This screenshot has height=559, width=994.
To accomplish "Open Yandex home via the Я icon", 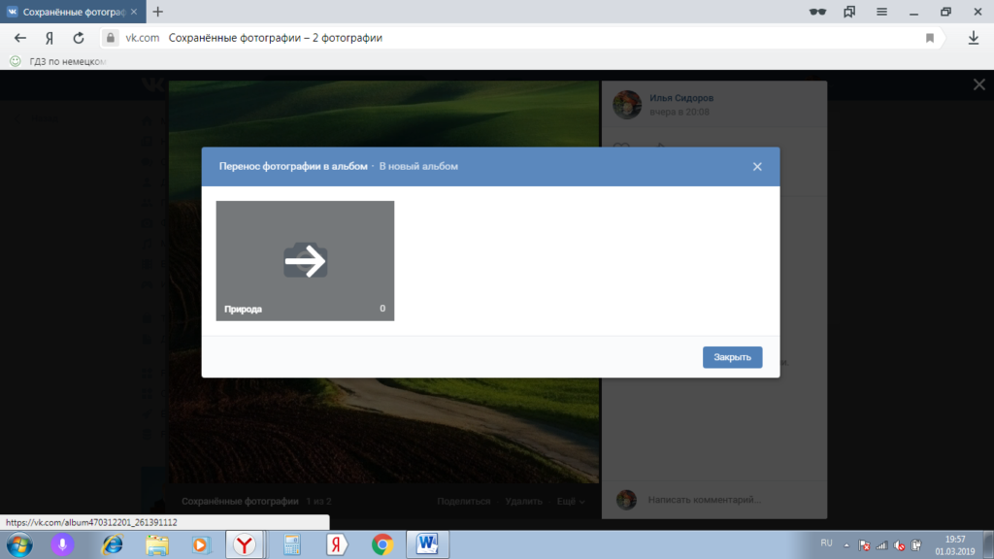I will (49, 38).
